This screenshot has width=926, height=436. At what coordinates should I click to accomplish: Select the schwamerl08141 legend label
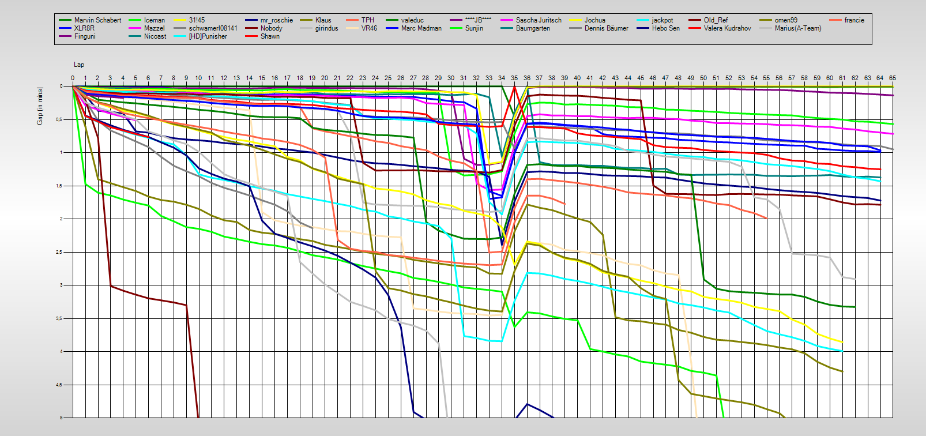(x=213, y=28)
